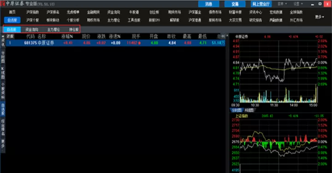Screen dimensions: 332x173
Task: Open 创业板 in navigation
Action: (x=154, y=12)
